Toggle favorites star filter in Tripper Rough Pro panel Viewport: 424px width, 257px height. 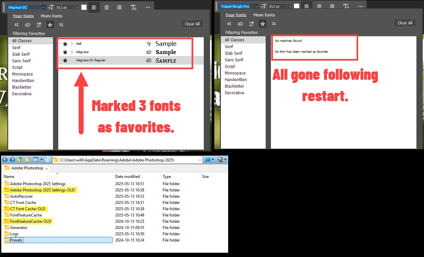[262, 23]
